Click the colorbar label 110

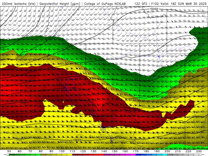[73, 151]
